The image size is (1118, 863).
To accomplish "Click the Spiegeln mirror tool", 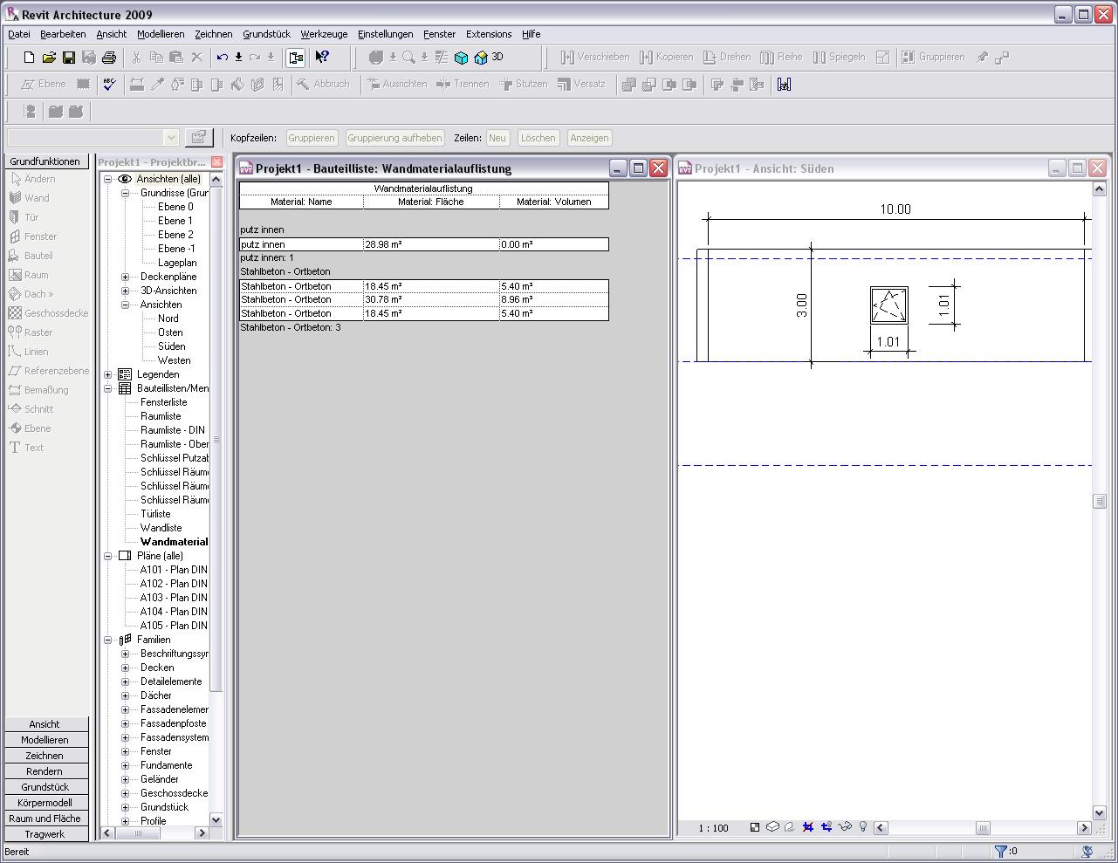I will (x=839, y=58).
